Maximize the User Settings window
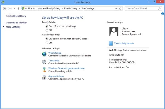 click(154, 2)
